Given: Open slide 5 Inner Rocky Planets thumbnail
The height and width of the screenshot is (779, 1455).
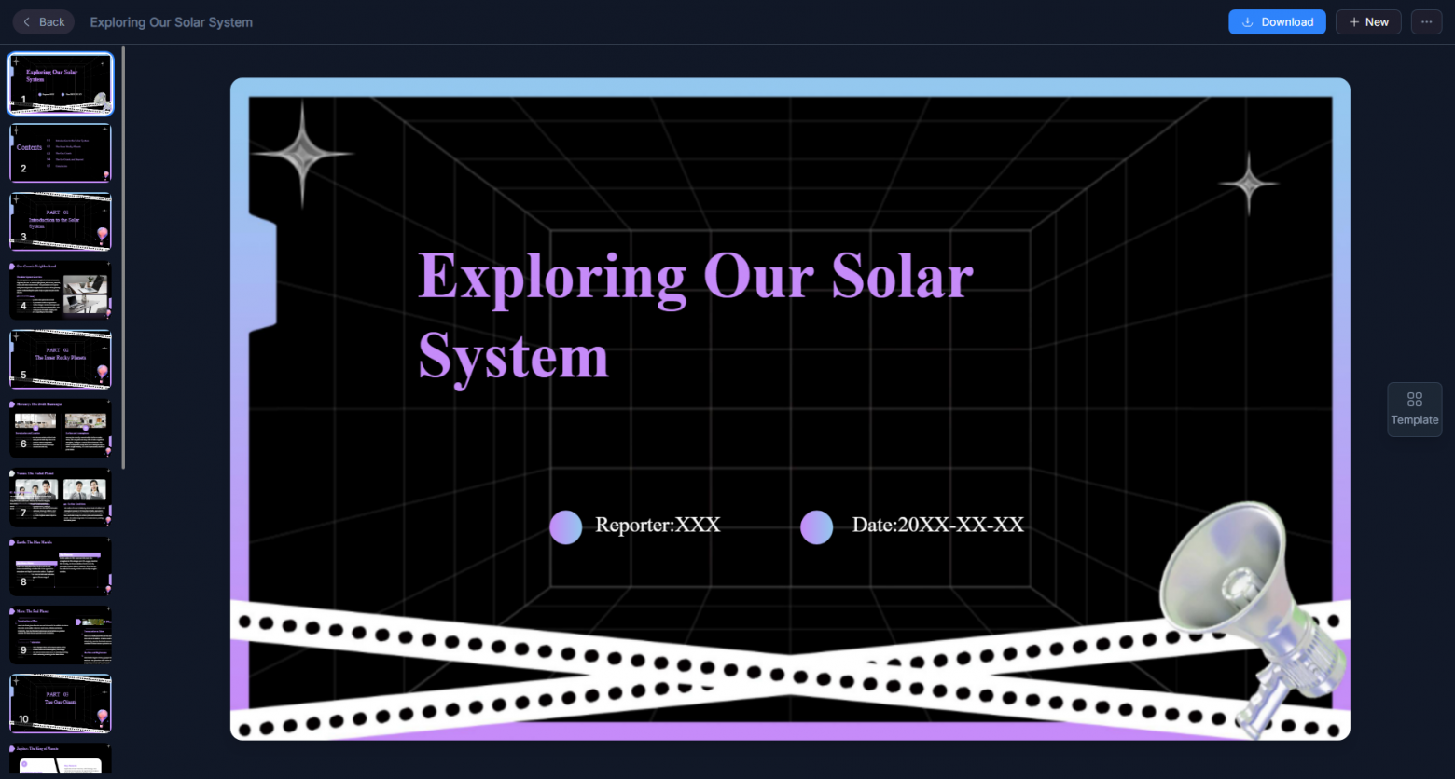Looking at the screenshot, I should [61, 360].
